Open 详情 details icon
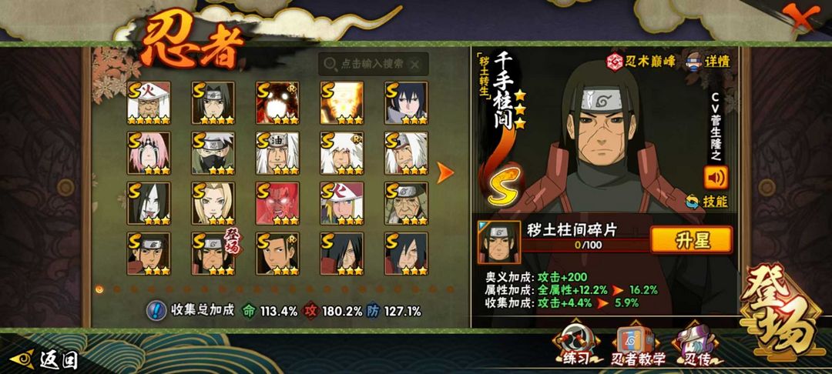 point(696,62)
